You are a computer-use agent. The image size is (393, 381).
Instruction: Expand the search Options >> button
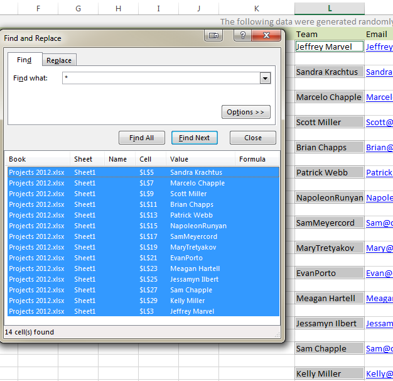pos(245,112)
